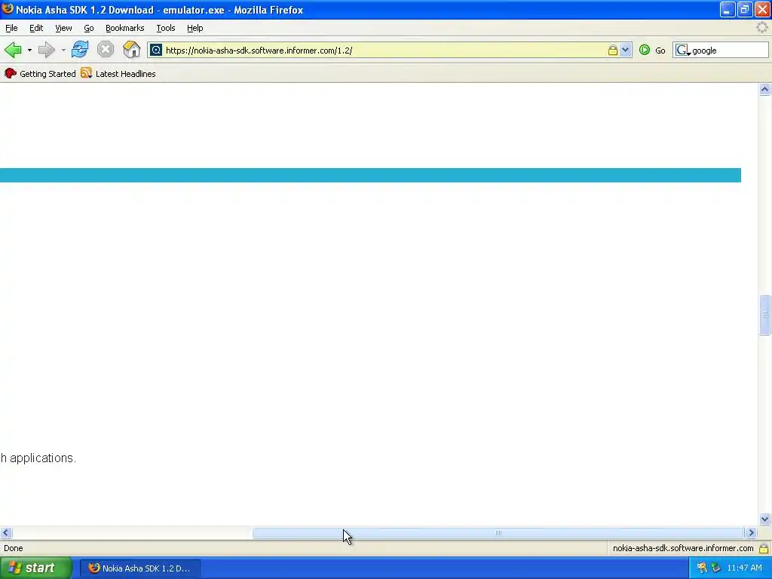Click the vertical scrollbar up arrow
The width and height of the screenshot is (772, 579).
pyautogui.click(x=764, y=89)
